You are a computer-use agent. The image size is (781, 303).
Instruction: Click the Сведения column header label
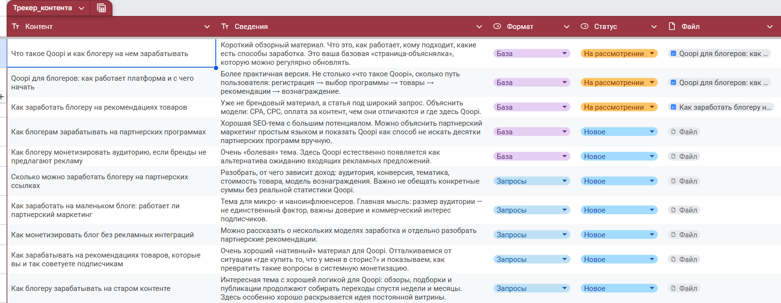[x=251, y=27]
